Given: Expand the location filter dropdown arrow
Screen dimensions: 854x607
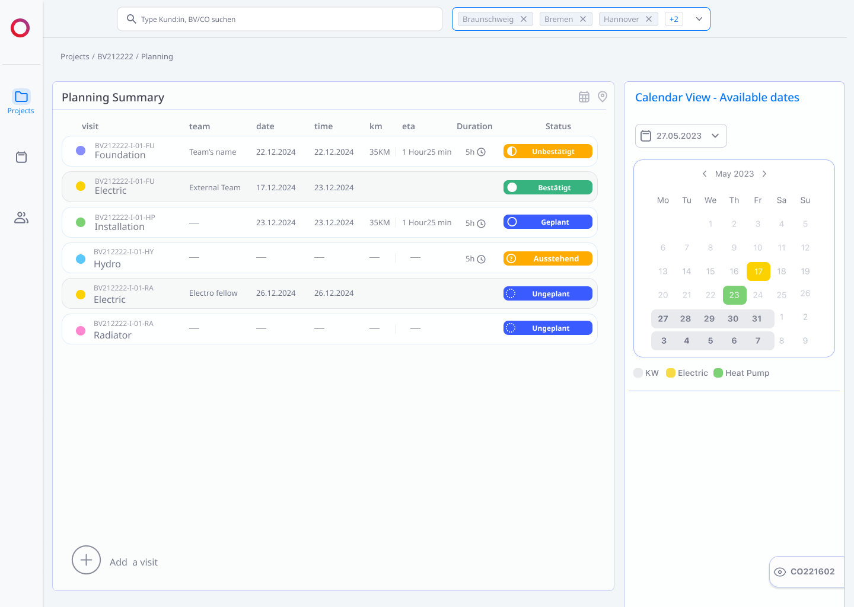Looking at the screenshot, I should pos(699,19).
